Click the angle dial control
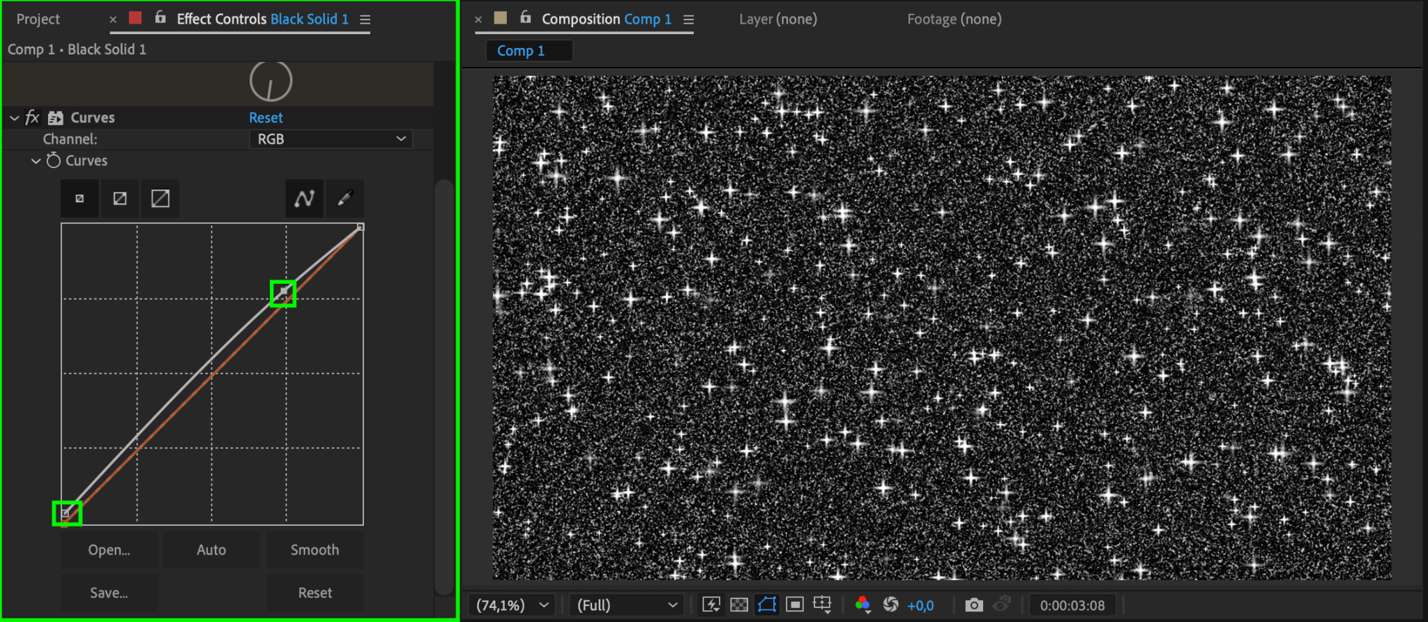 tap(271, 82)
